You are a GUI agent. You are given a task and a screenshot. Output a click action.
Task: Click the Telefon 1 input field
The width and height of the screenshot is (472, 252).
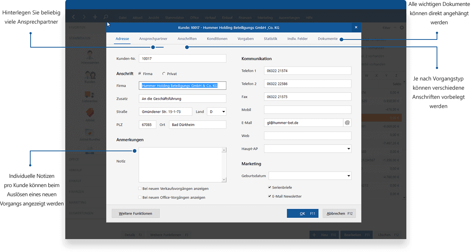[308, 71]
